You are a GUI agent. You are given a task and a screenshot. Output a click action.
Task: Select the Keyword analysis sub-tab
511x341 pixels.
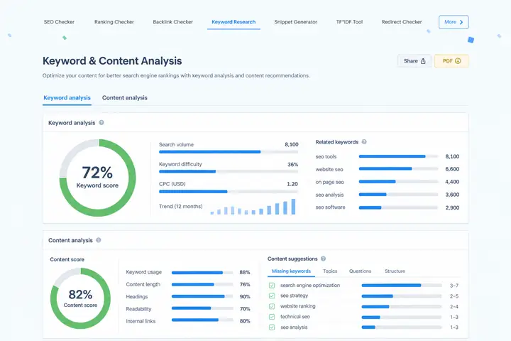(x=67, y=98)
